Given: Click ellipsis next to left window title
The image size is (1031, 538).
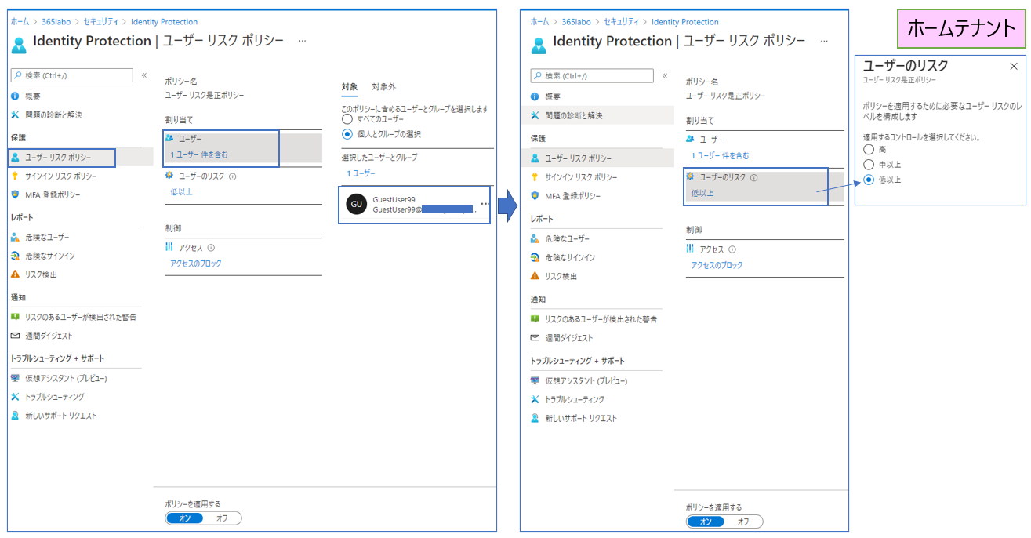Looking at the screenshot, I should 303,41.
